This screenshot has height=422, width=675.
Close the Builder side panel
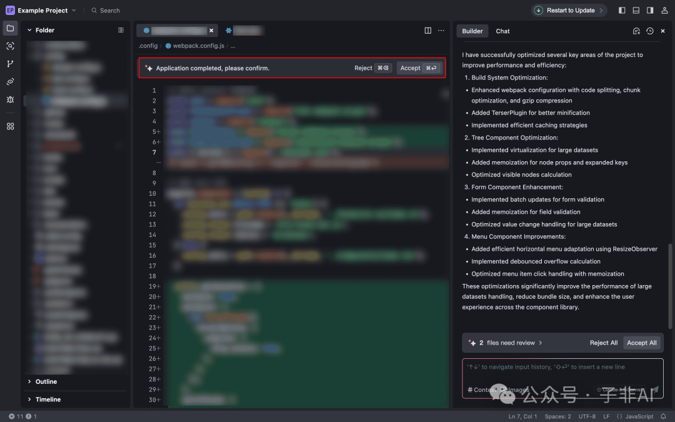[663, 31]
